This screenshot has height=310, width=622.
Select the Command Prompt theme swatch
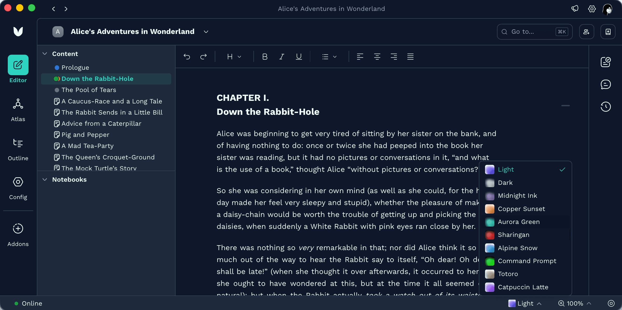490,261
